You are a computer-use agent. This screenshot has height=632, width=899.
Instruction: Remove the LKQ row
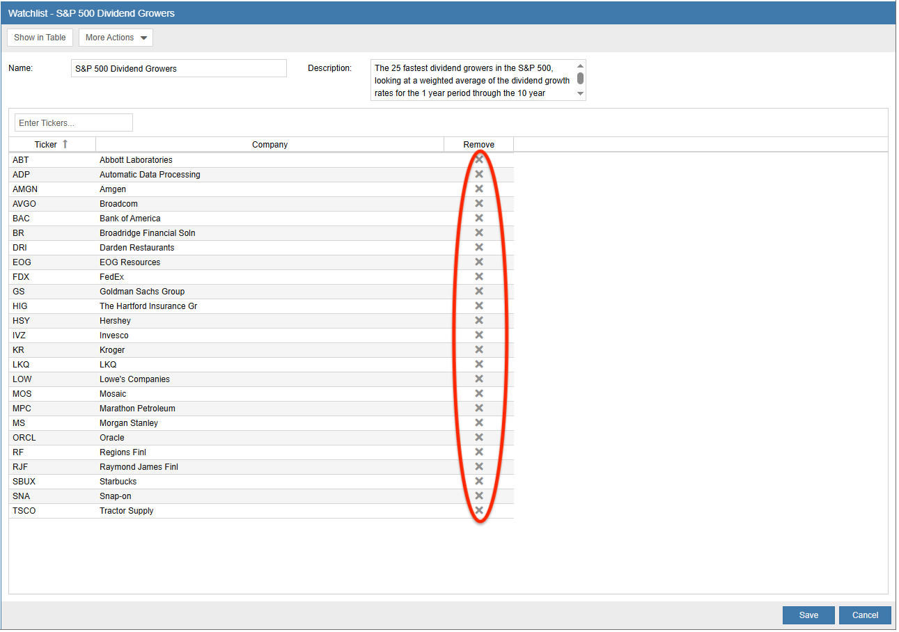(479, 364)
